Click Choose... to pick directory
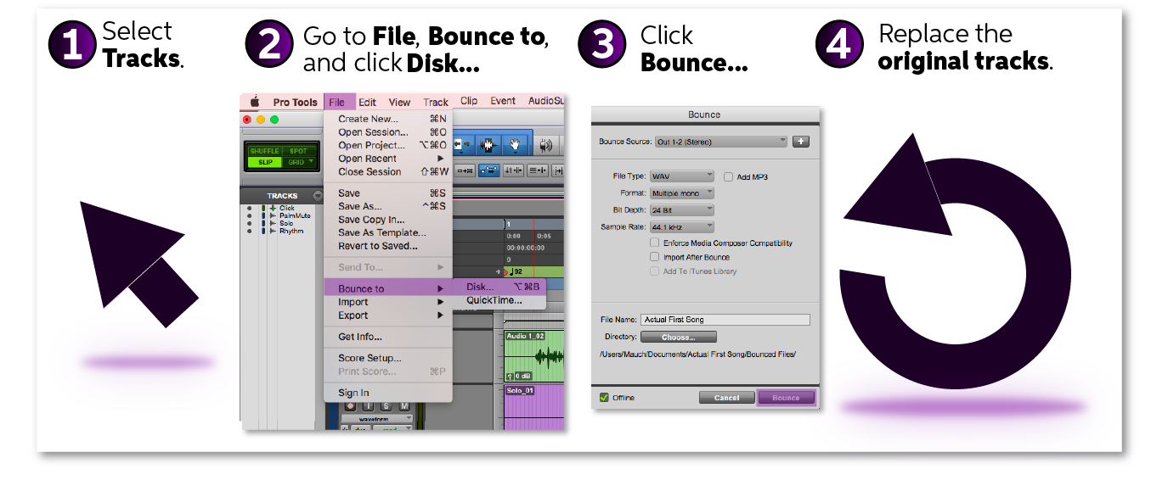The height and width of the screenshot is (497, 1168). (678, 338)
